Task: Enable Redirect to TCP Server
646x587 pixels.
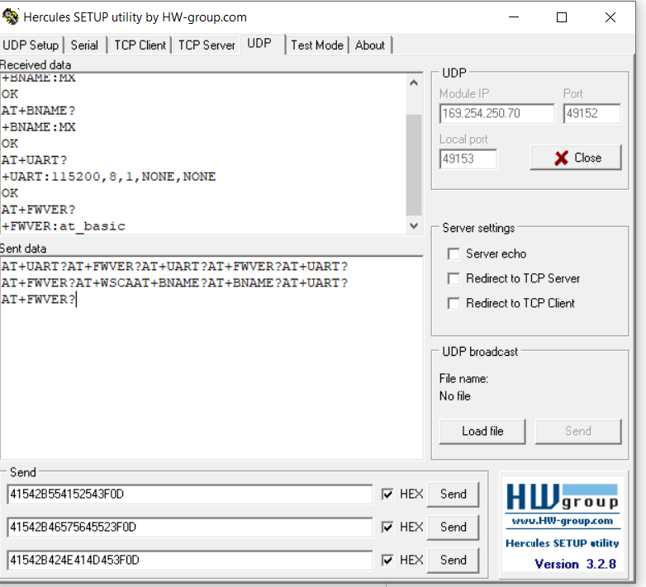Action: tap(454, 279)
